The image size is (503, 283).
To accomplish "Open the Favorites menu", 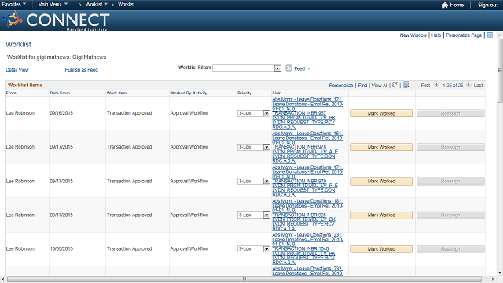I will click(x=14, y=4).
